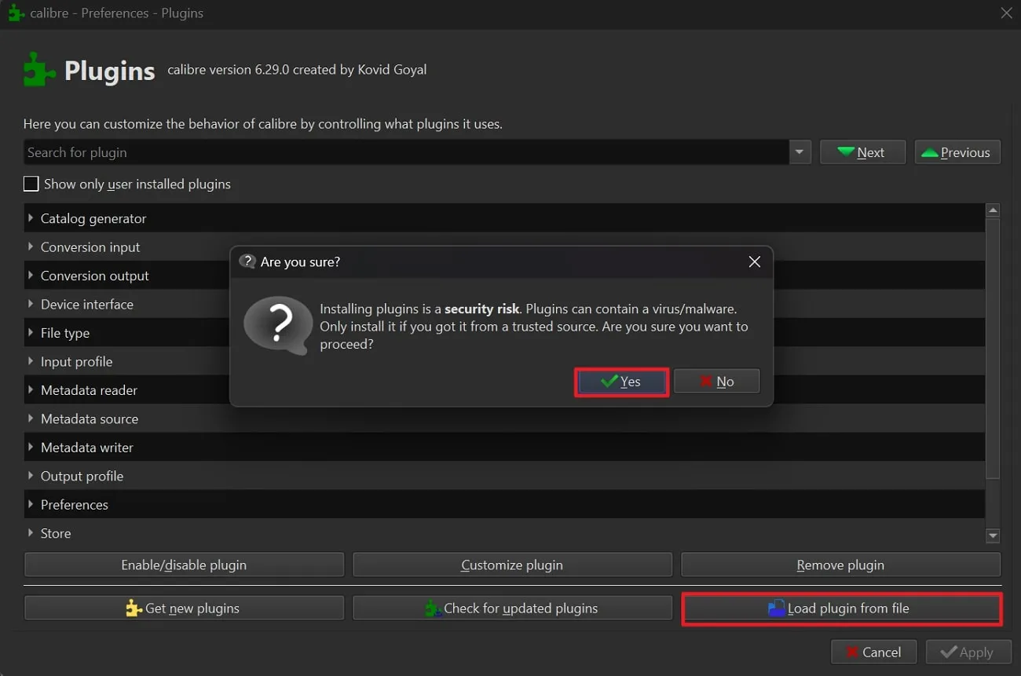Click the Remove plugin button
Screen dimensions: 1021x676
click(840, 564)
